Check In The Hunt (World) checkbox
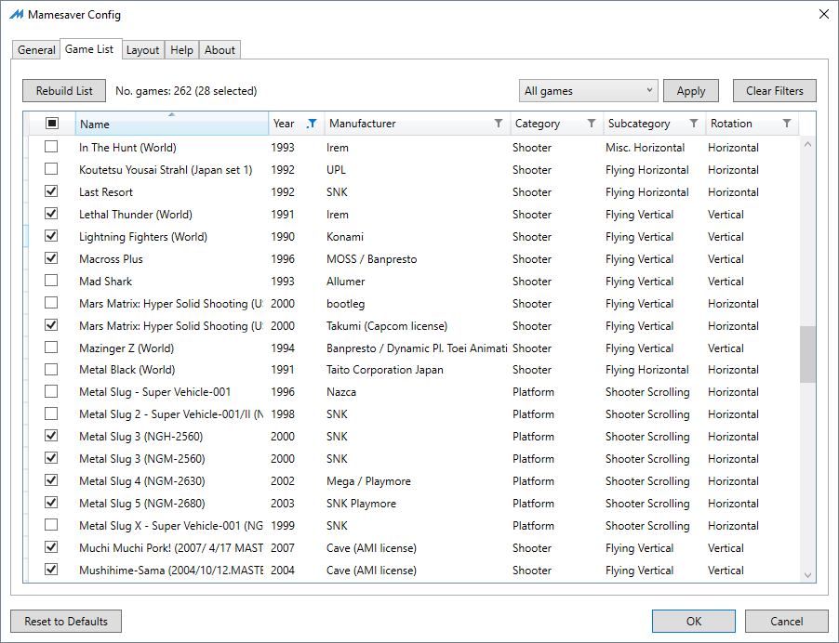The width and height of the screenshot is (839, 643). pos(51,147)
